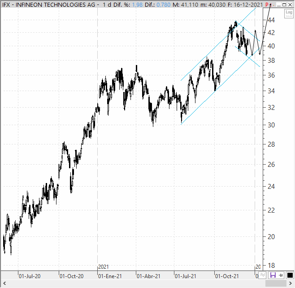Image resolution: width=295 pixels, height=288 pixels.
Task: Click the 24 price axis label
Action: [271, 187]
